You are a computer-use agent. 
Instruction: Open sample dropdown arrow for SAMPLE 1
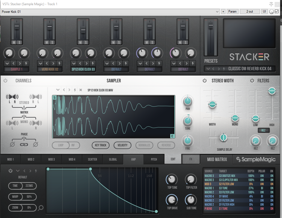coord(7,63)
